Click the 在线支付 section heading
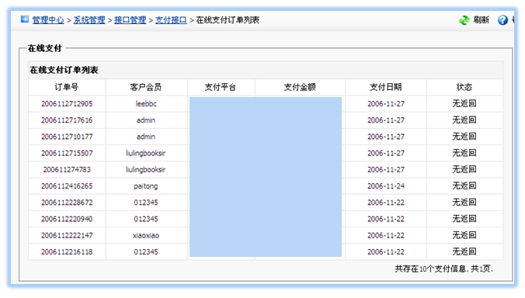This screenshot has width=525, height=298. (45, 48)
